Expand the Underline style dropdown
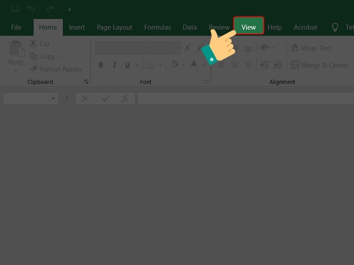The width and height of the screenshot is (354, 265). coord(137,65)
